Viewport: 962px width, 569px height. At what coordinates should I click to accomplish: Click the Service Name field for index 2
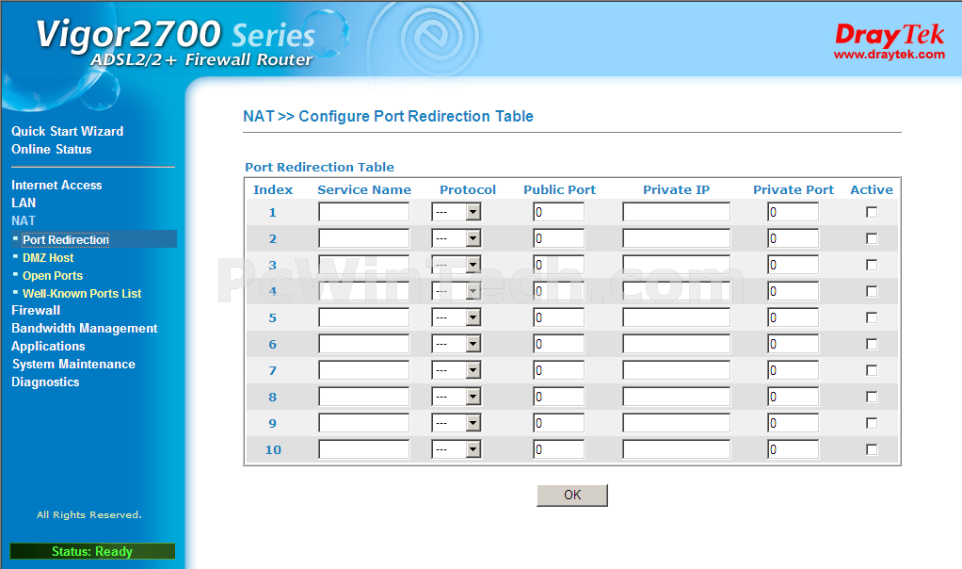click(363, 238)
